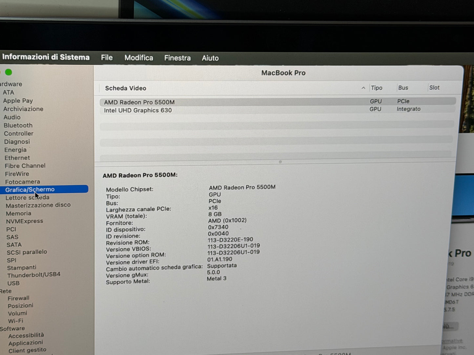
Task: Select NVMExpress in the sidebar
Action: (x=25, y=221)
